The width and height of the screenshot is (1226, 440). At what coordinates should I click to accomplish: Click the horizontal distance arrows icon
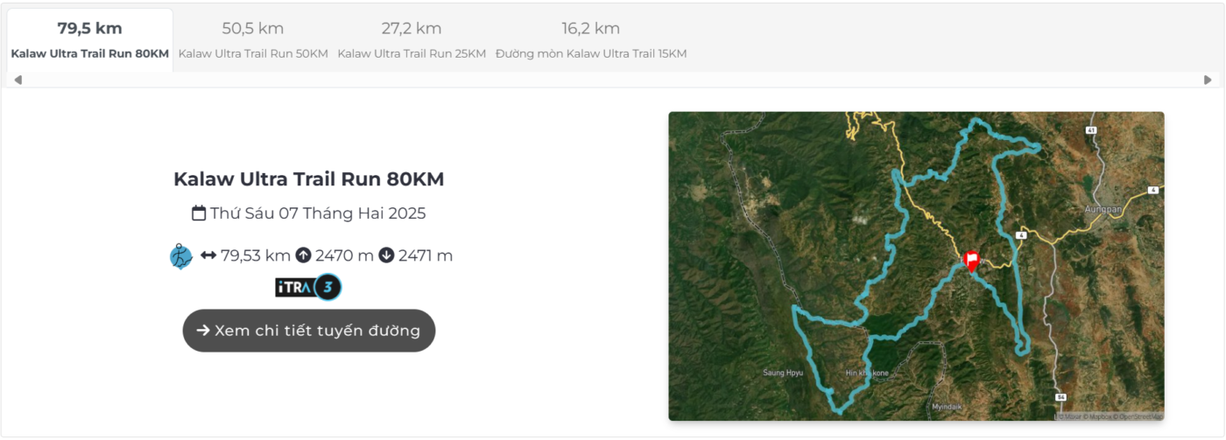click(208, 255)
